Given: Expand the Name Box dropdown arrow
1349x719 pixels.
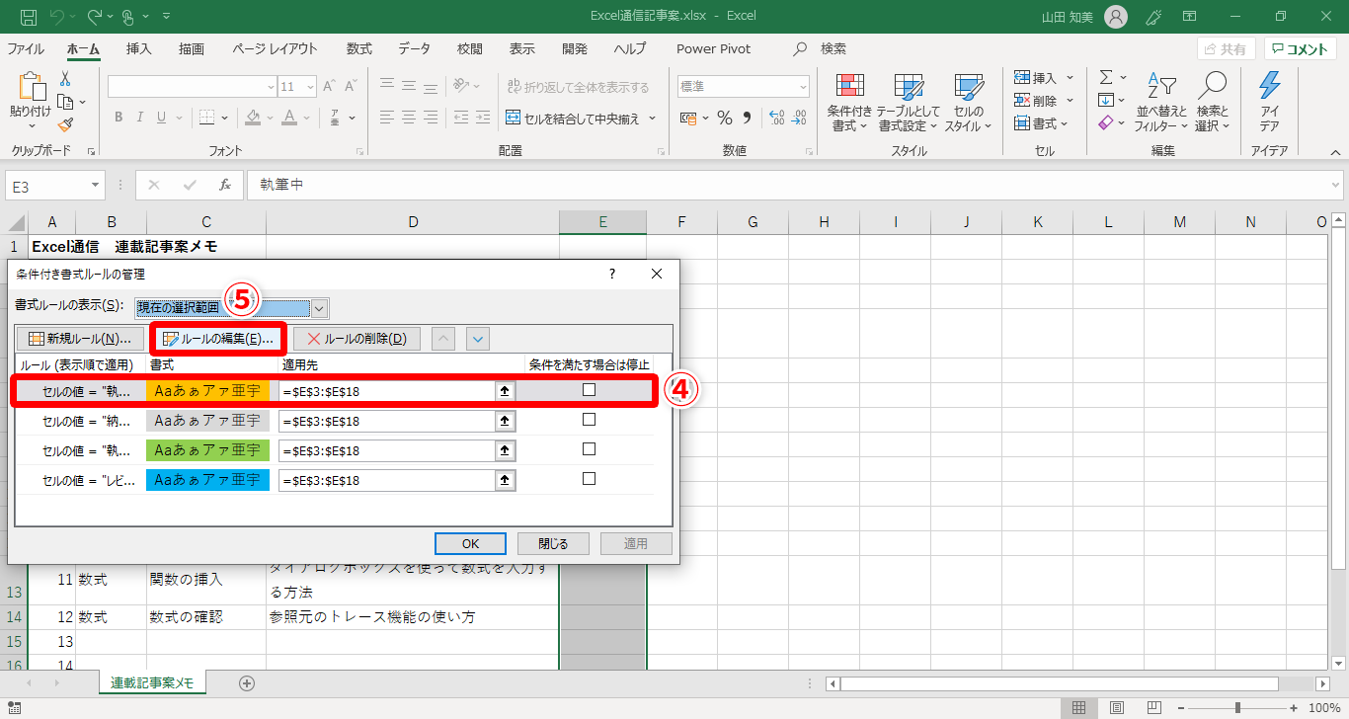Looking at the screenshot, I should click(96, 185).
